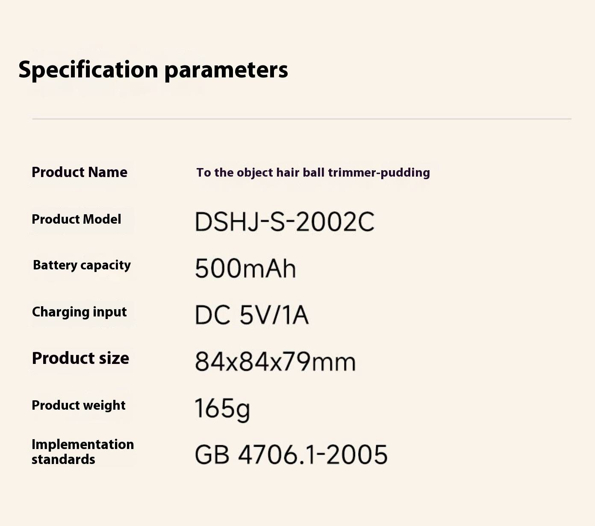
Task: Click the horizontal divider line under the heading
Action: click(302, 119)
